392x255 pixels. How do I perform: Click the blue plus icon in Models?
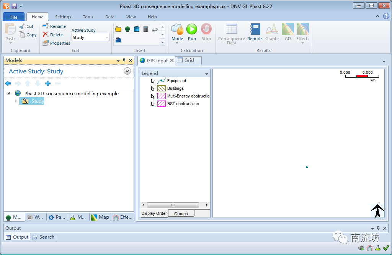pos(48,83)
